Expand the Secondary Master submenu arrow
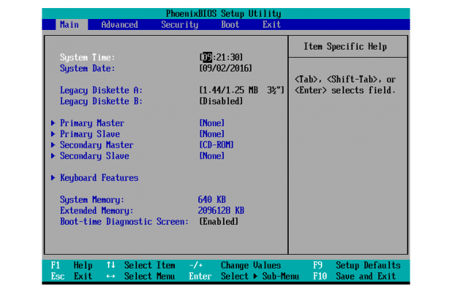 [53, 145]
